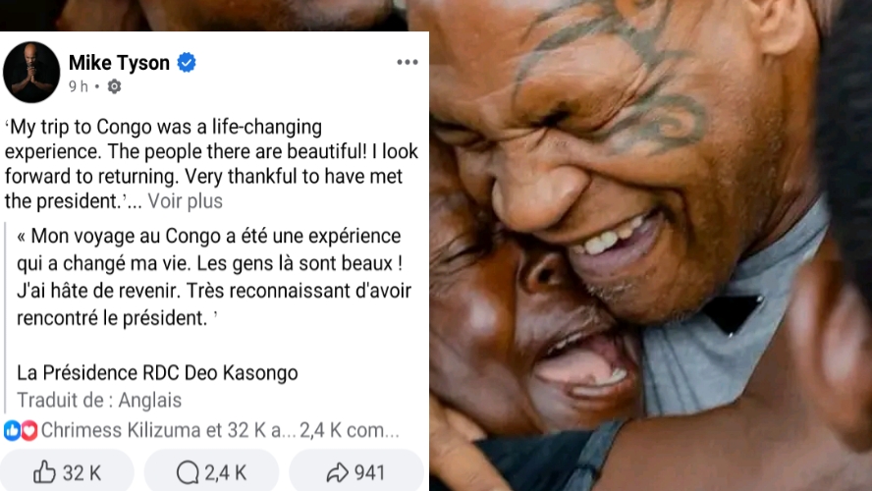The width and height of the screenshot is (872, 491).
Task: Open the 2,4 K comments count
Action: point(350,430)
